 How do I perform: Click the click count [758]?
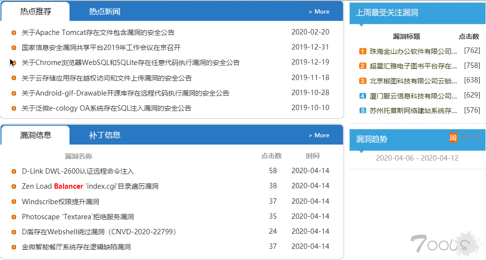click(x=472, y=65)
